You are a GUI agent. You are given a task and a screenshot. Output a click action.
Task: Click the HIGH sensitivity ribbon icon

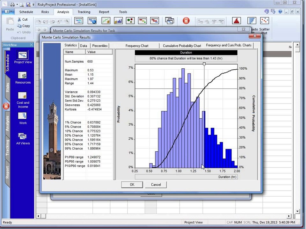pos(221,21)
